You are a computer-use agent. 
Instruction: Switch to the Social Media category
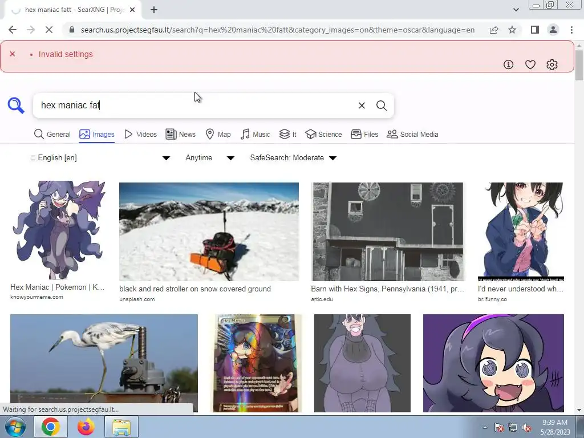pyautogui.click(x=412, y=135)
